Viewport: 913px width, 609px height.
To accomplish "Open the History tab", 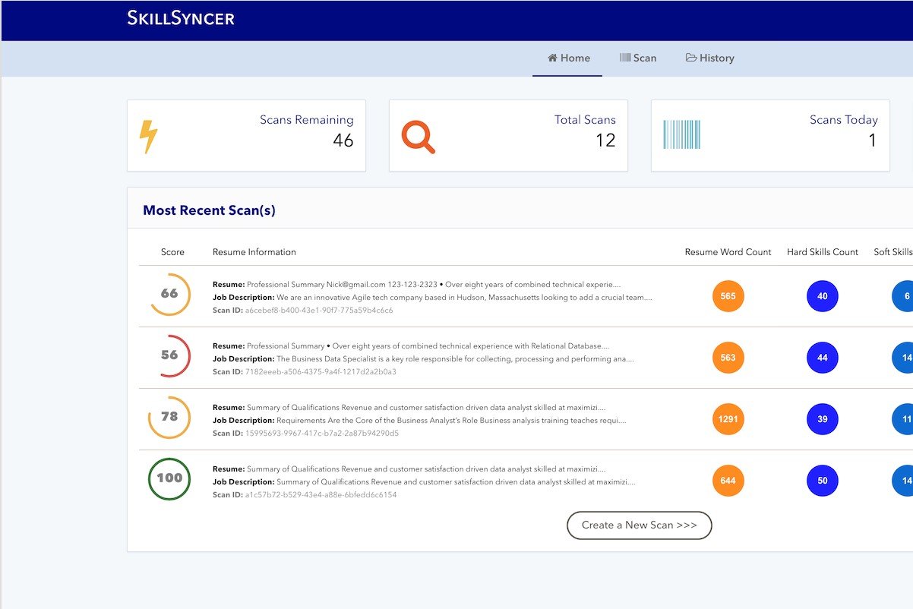I will (x=710, y=58).
